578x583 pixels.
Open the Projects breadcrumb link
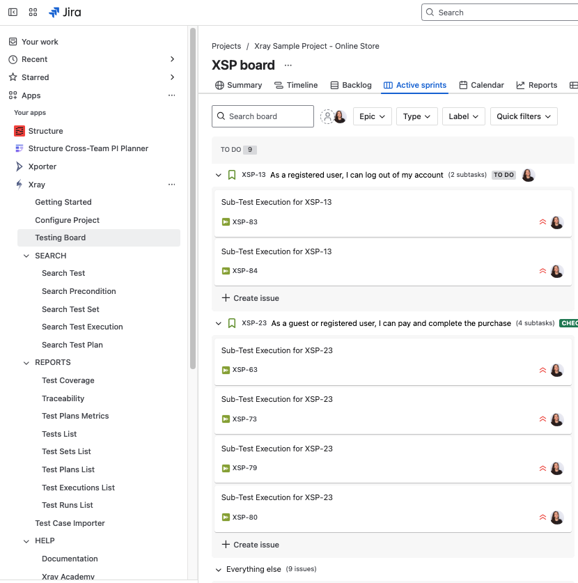[x=226, y=46]
